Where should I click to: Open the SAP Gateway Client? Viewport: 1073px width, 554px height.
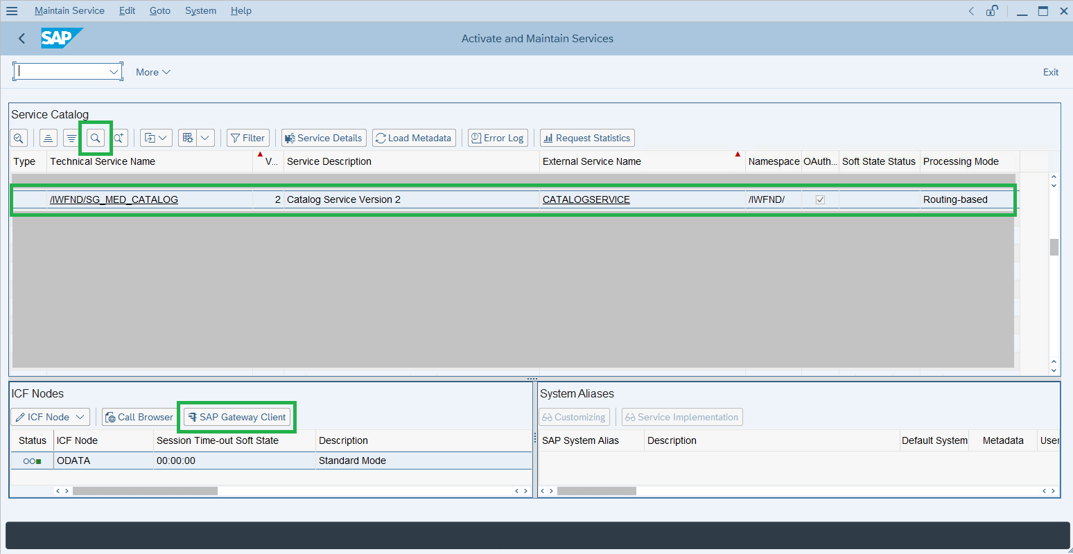[x=236, y=417]
